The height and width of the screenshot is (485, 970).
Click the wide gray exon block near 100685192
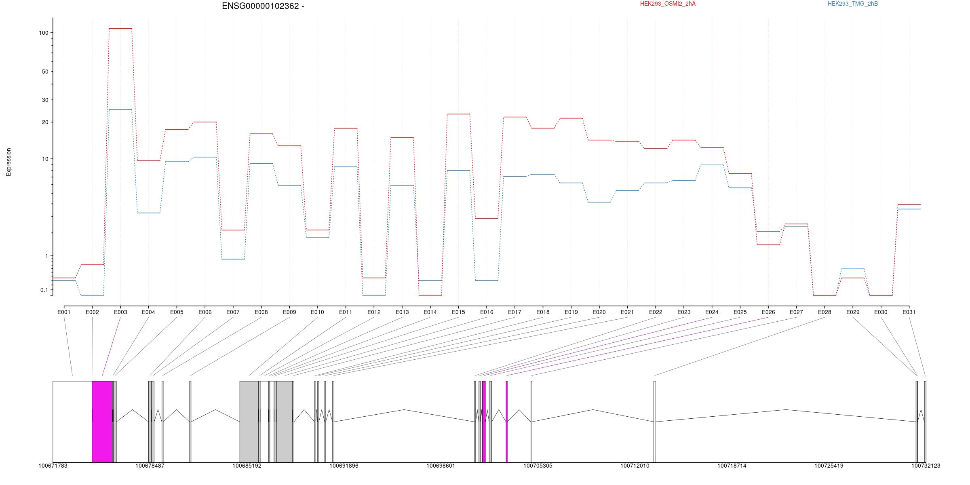[249, 422]
